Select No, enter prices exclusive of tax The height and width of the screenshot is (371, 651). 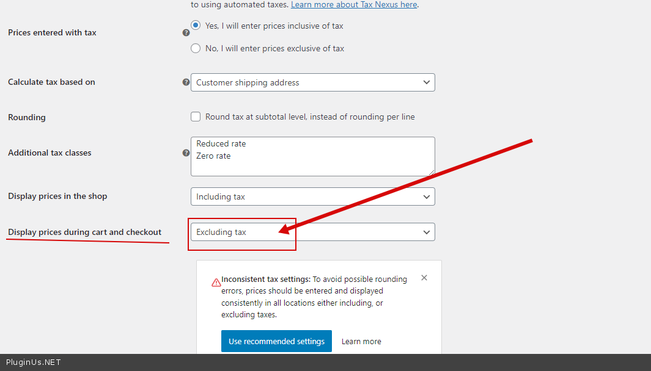(x=196, y=48)
